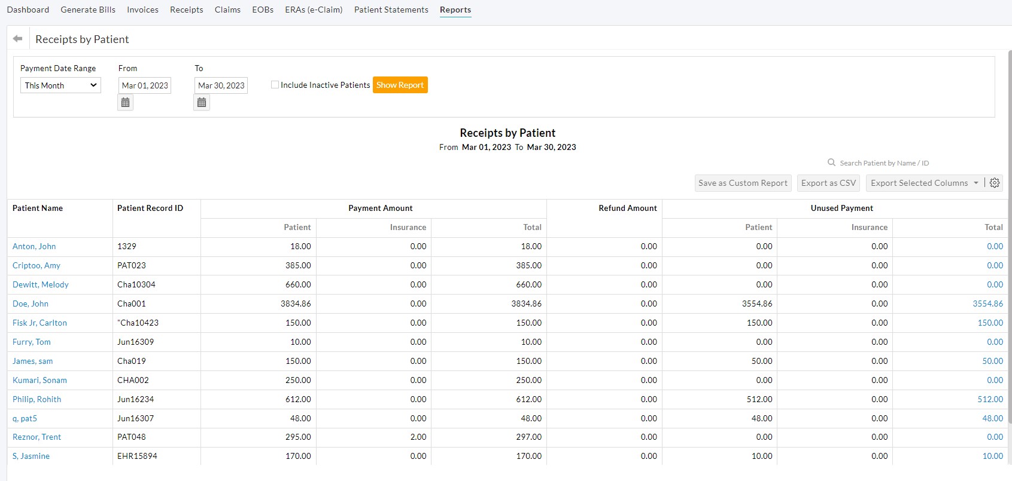Enable Include Inactive Patients checkbox
This screenshot has width=1012, height=481.
(x=275, y=85)
